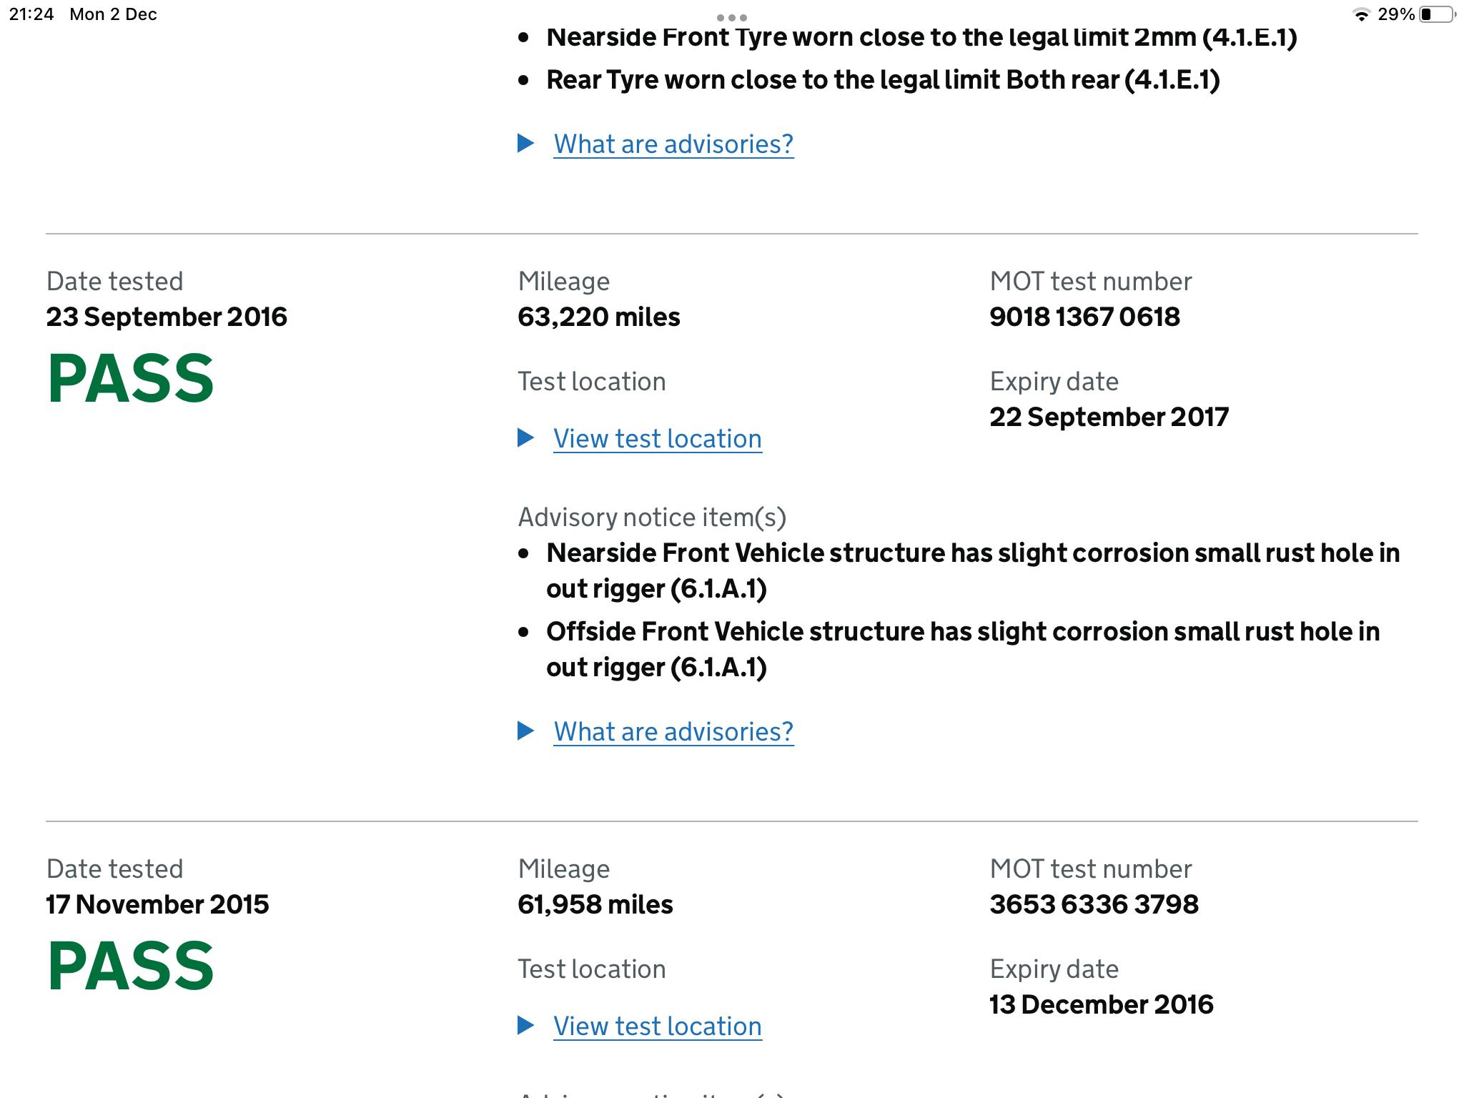Click PASS result for 17 November 2015
Viewport: 1464px width, 1098px height.
coord(131,966)
